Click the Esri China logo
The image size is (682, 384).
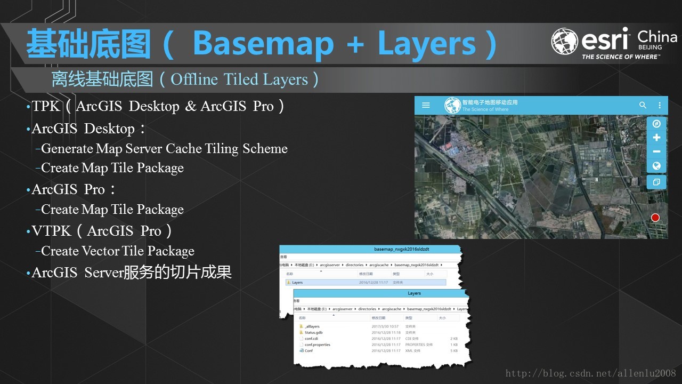[614, 43]
